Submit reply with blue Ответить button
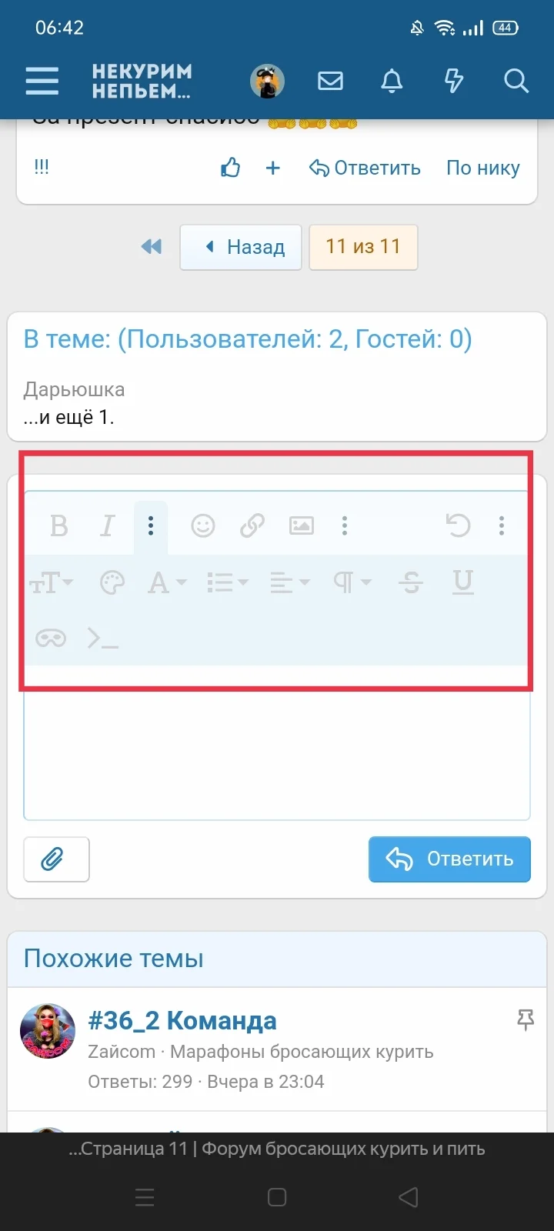This screenshot has height=1231, width=554. click(x=449, y=859)
